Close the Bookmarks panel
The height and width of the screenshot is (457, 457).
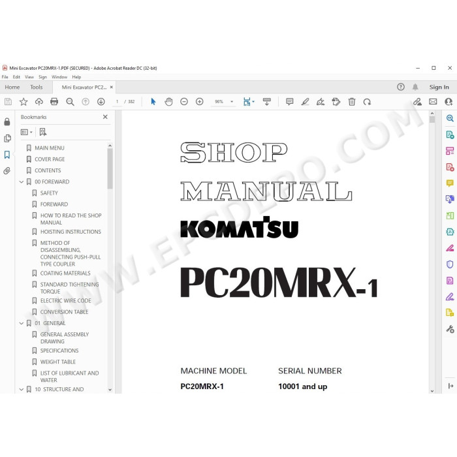[x=105, y=117]
